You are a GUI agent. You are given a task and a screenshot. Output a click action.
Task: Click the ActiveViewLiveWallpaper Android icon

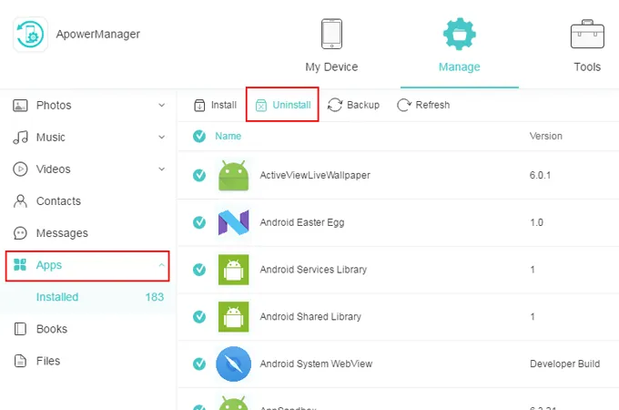[233, 175]
